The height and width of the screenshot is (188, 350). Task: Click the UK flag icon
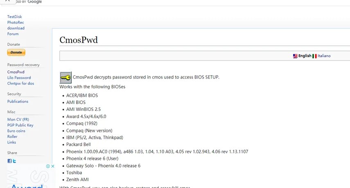coord(295,56)
